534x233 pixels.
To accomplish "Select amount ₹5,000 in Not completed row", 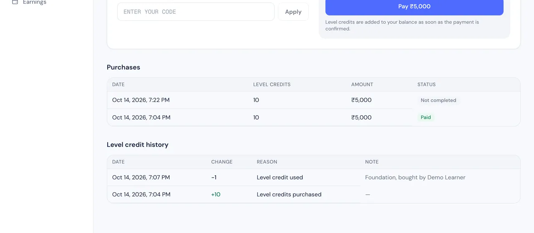I will (x=361, y=100).
